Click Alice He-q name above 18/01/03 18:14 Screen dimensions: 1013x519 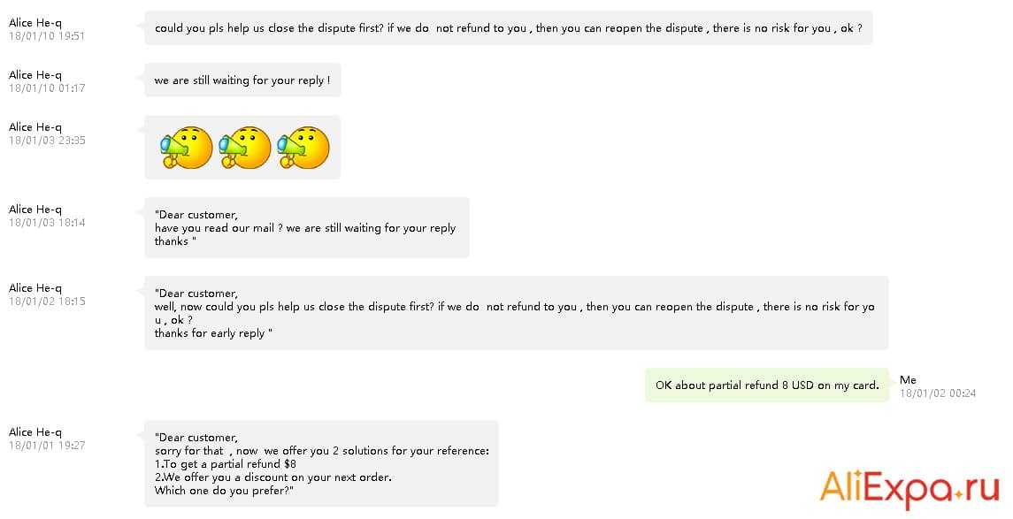click(x=35, y=210)
